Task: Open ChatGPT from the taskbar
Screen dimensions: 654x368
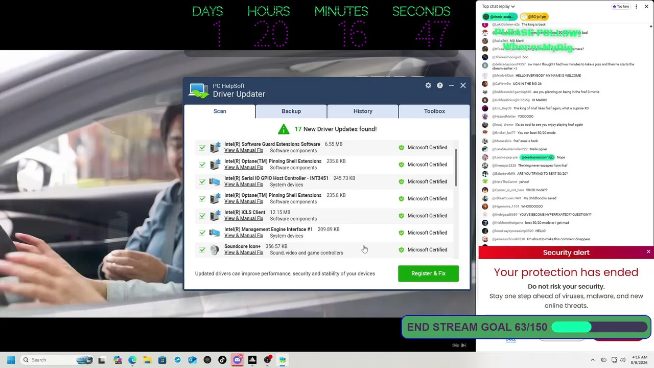Action: (207, 360)
